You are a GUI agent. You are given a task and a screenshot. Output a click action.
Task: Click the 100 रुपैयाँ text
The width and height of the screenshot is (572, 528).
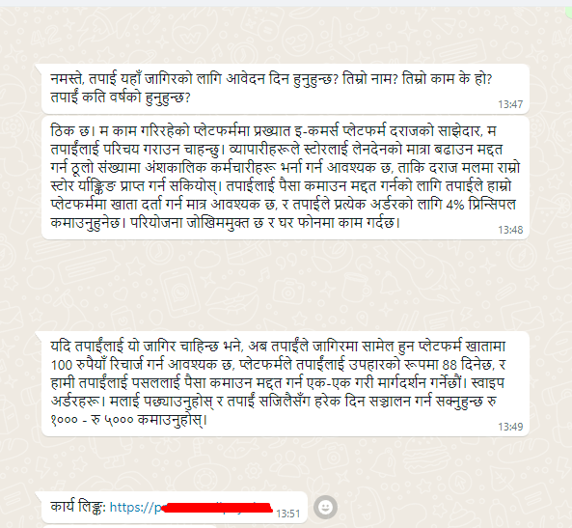coord(78,365)
